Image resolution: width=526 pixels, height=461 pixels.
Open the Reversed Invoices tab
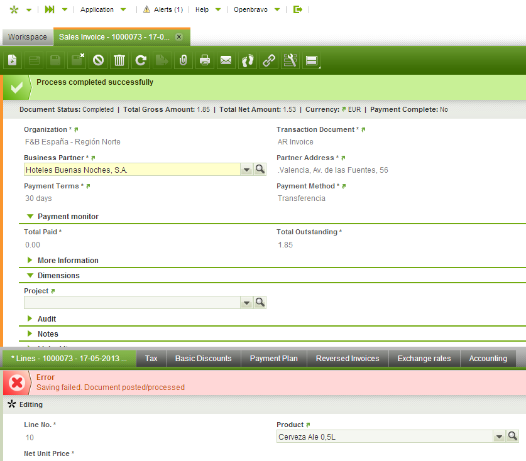tap(348, 359)
